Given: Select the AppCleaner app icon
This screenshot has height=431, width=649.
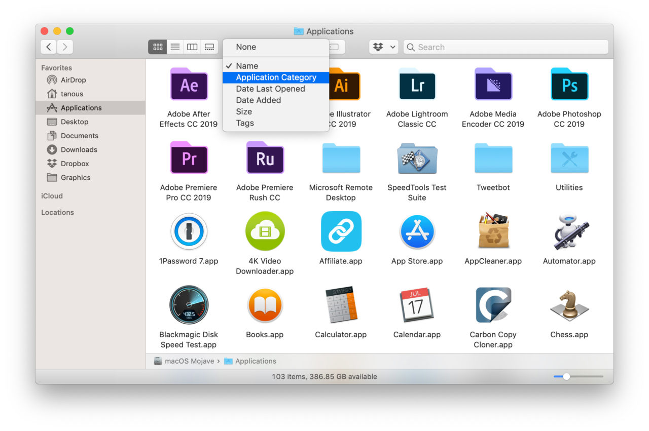Looking at the screenshot, I should click(x=493, y=231).
